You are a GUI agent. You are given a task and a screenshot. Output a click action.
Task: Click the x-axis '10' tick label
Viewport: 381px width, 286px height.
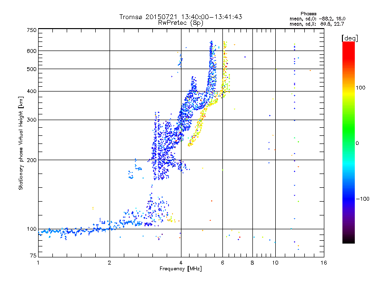[x=275, y=263]
